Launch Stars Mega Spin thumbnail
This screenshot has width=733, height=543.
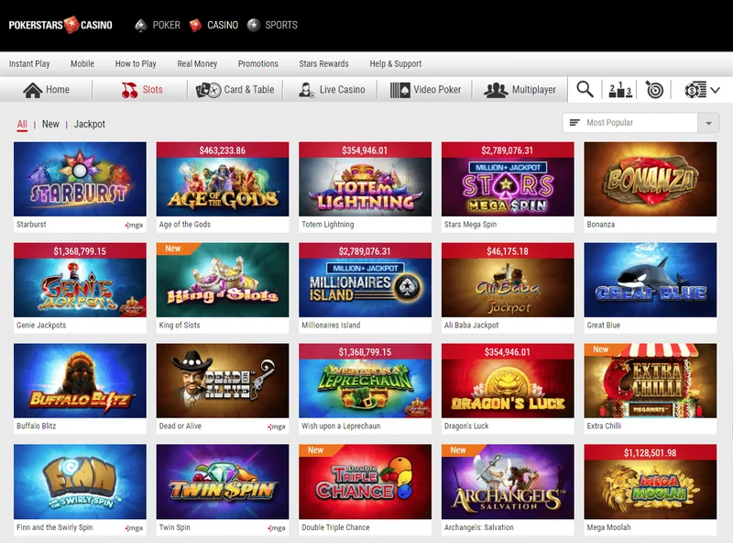(x=508, y=179)
